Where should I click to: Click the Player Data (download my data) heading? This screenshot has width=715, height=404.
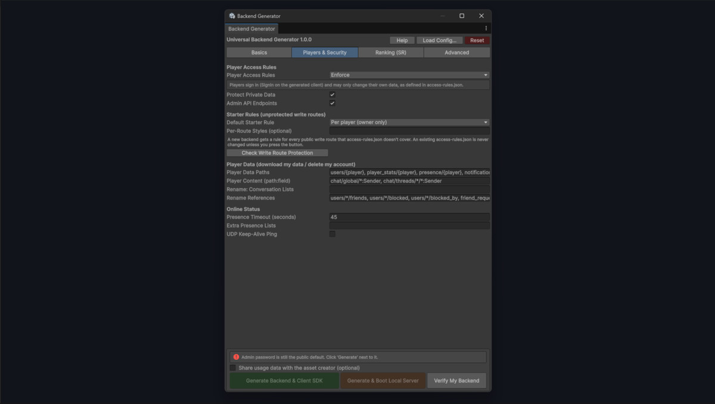click(x=291, y=164)
